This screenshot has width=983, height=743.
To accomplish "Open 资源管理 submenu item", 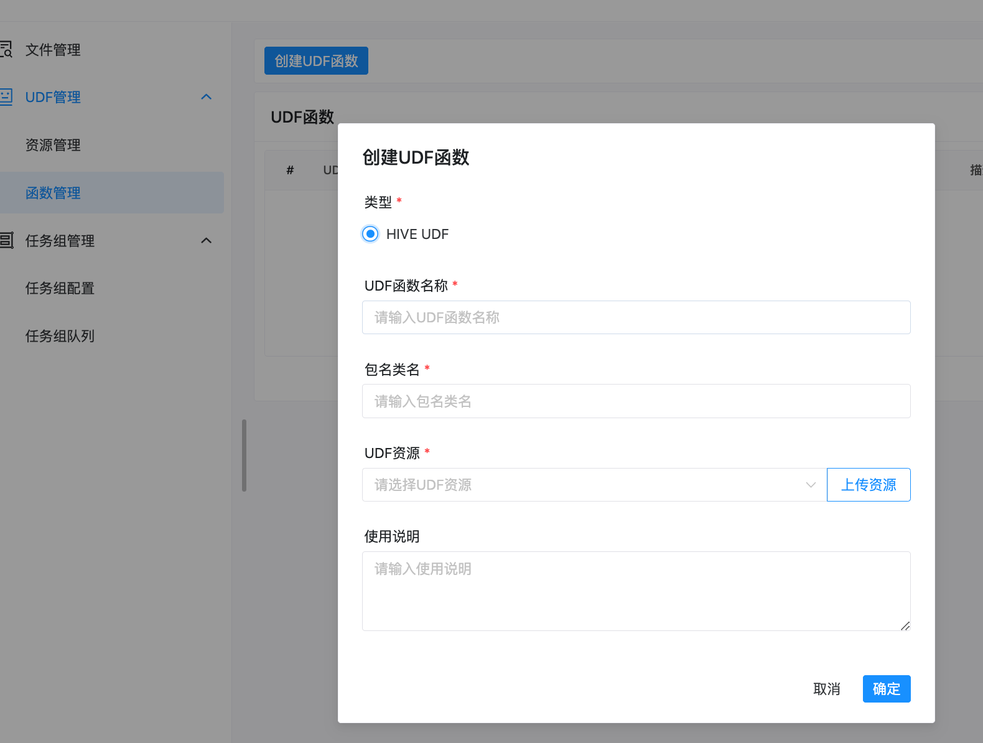I will tap(53, 145).
